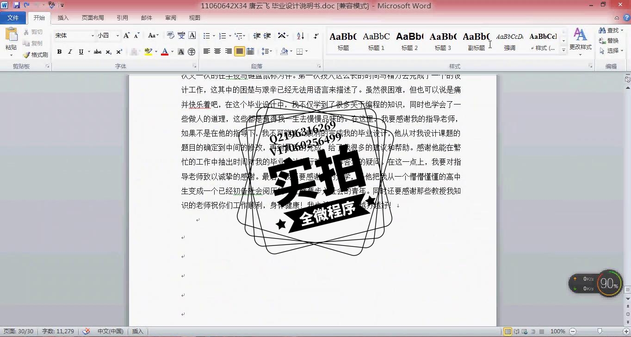Switch to the 视图 View tab

click(195, 18)
